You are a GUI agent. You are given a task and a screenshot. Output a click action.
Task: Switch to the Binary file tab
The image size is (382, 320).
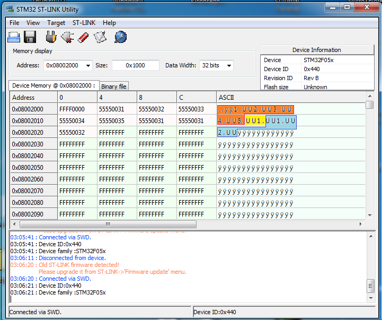[x=114, y=87]
